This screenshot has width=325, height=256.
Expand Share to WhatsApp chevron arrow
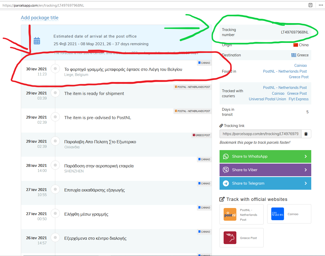pyautogui.click(x=306, y=156)
